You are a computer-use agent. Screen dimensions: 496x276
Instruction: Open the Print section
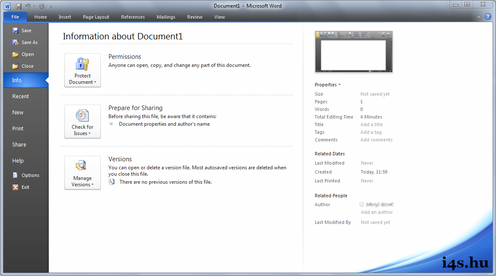coord(26,129)
